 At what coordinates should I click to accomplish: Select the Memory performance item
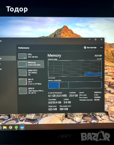(x=31, y=64)
